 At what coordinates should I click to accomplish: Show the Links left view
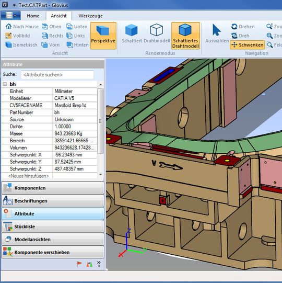click(76, 36)
